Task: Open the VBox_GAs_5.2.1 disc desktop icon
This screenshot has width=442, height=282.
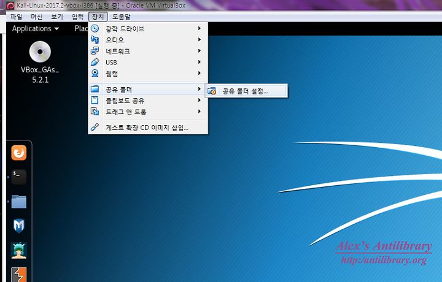Action: 40,62
